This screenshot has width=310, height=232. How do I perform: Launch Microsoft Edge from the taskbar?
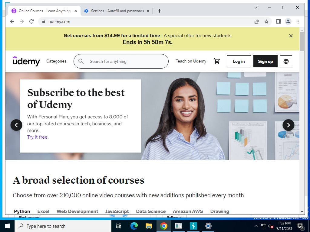[x=134, y=226]
